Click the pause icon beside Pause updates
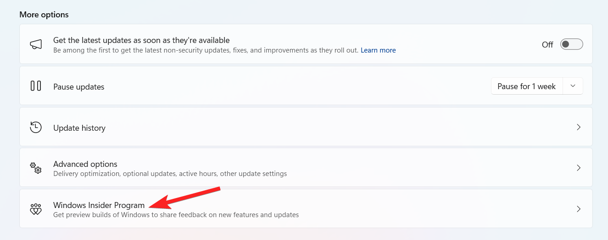 36,86
